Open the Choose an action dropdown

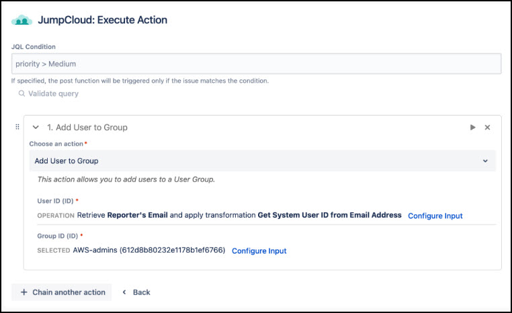click(x=262, y=161)
